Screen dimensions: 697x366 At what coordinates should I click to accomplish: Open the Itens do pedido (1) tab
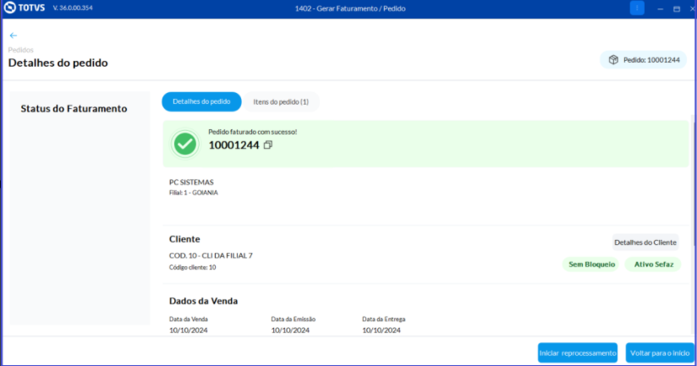click(x=281, y=101)
